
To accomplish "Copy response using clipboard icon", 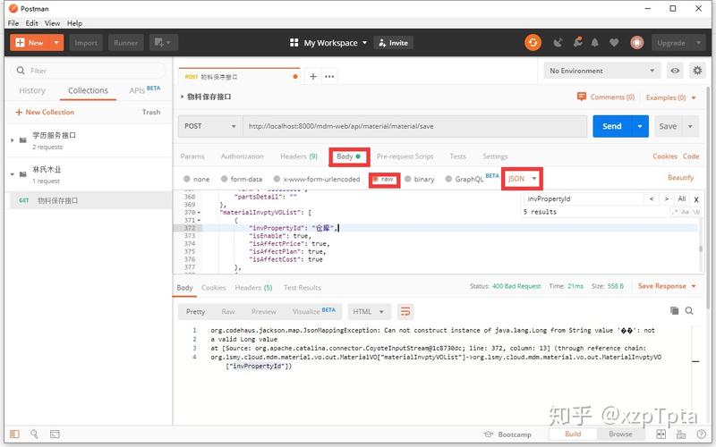I will coord(674,310).
